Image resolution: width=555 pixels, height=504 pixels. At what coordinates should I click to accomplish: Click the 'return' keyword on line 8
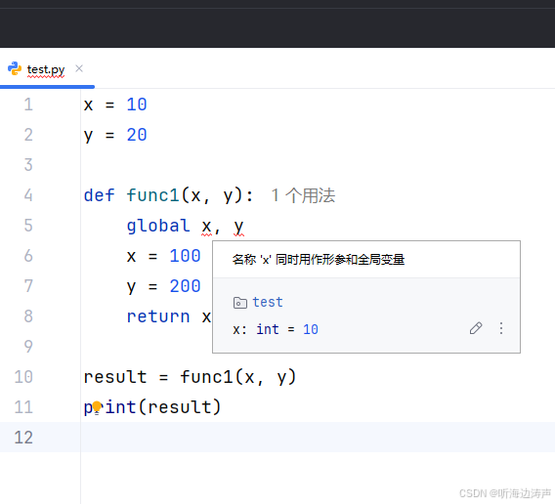pos(158,316)
